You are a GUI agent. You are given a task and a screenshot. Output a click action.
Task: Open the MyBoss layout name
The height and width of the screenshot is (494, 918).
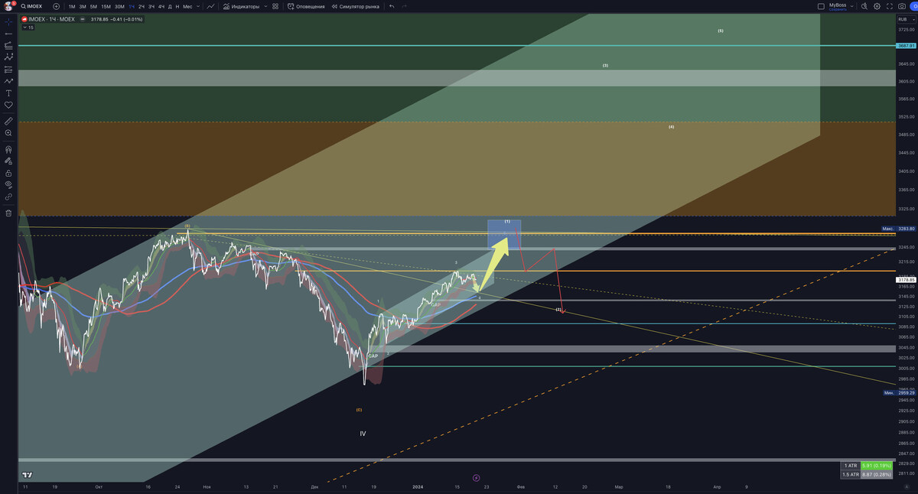(838, 5)
